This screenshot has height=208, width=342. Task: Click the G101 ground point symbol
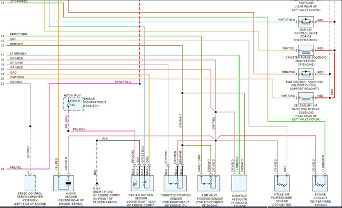97,184
